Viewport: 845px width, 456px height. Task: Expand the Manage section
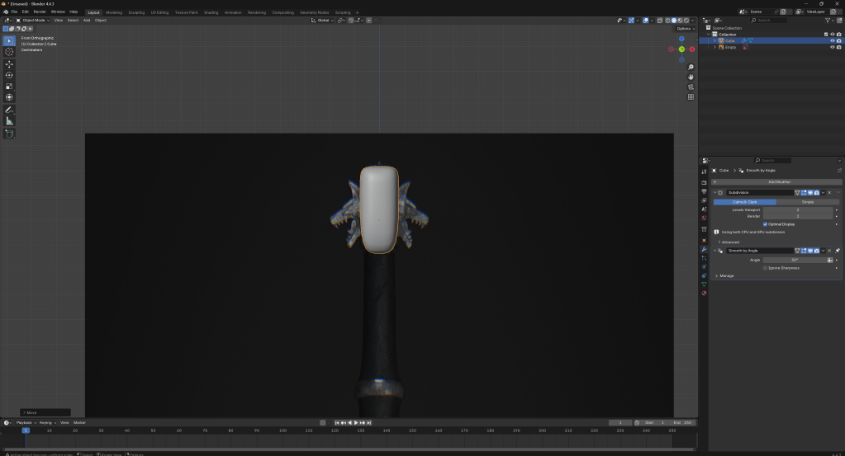click(726, 275)
